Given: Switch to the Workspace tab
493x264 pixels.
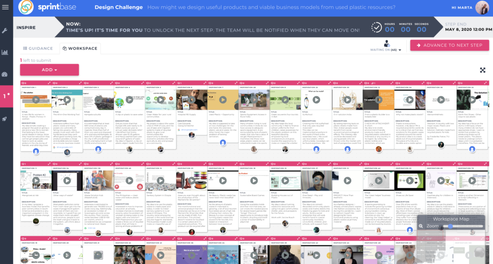Looking at the screenshot, I should tap(80, 49).
